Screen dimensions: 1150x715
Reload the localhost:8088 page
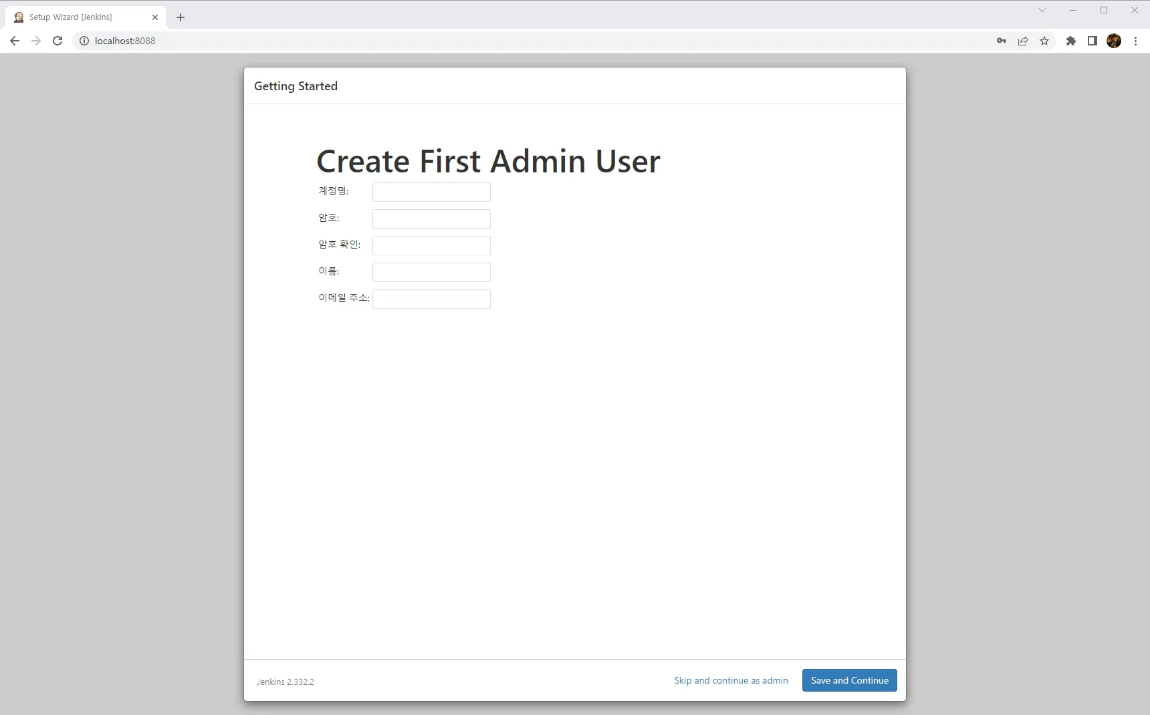coord(57,41)
